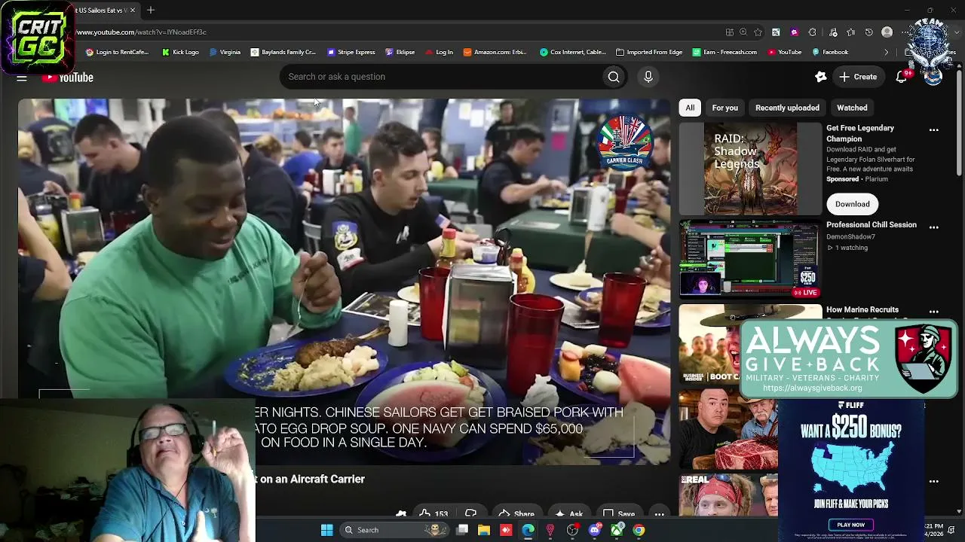Click the Create button on YouTube
The width and height of the screenshot is (965, 542).
coord(858,77)
